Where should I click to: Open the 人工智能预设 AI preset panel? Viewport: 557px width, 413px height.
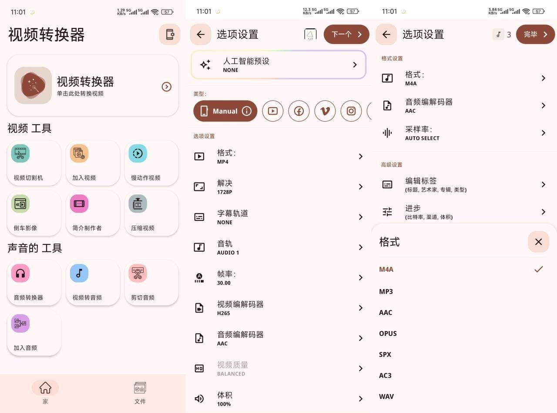click(278, 64)
